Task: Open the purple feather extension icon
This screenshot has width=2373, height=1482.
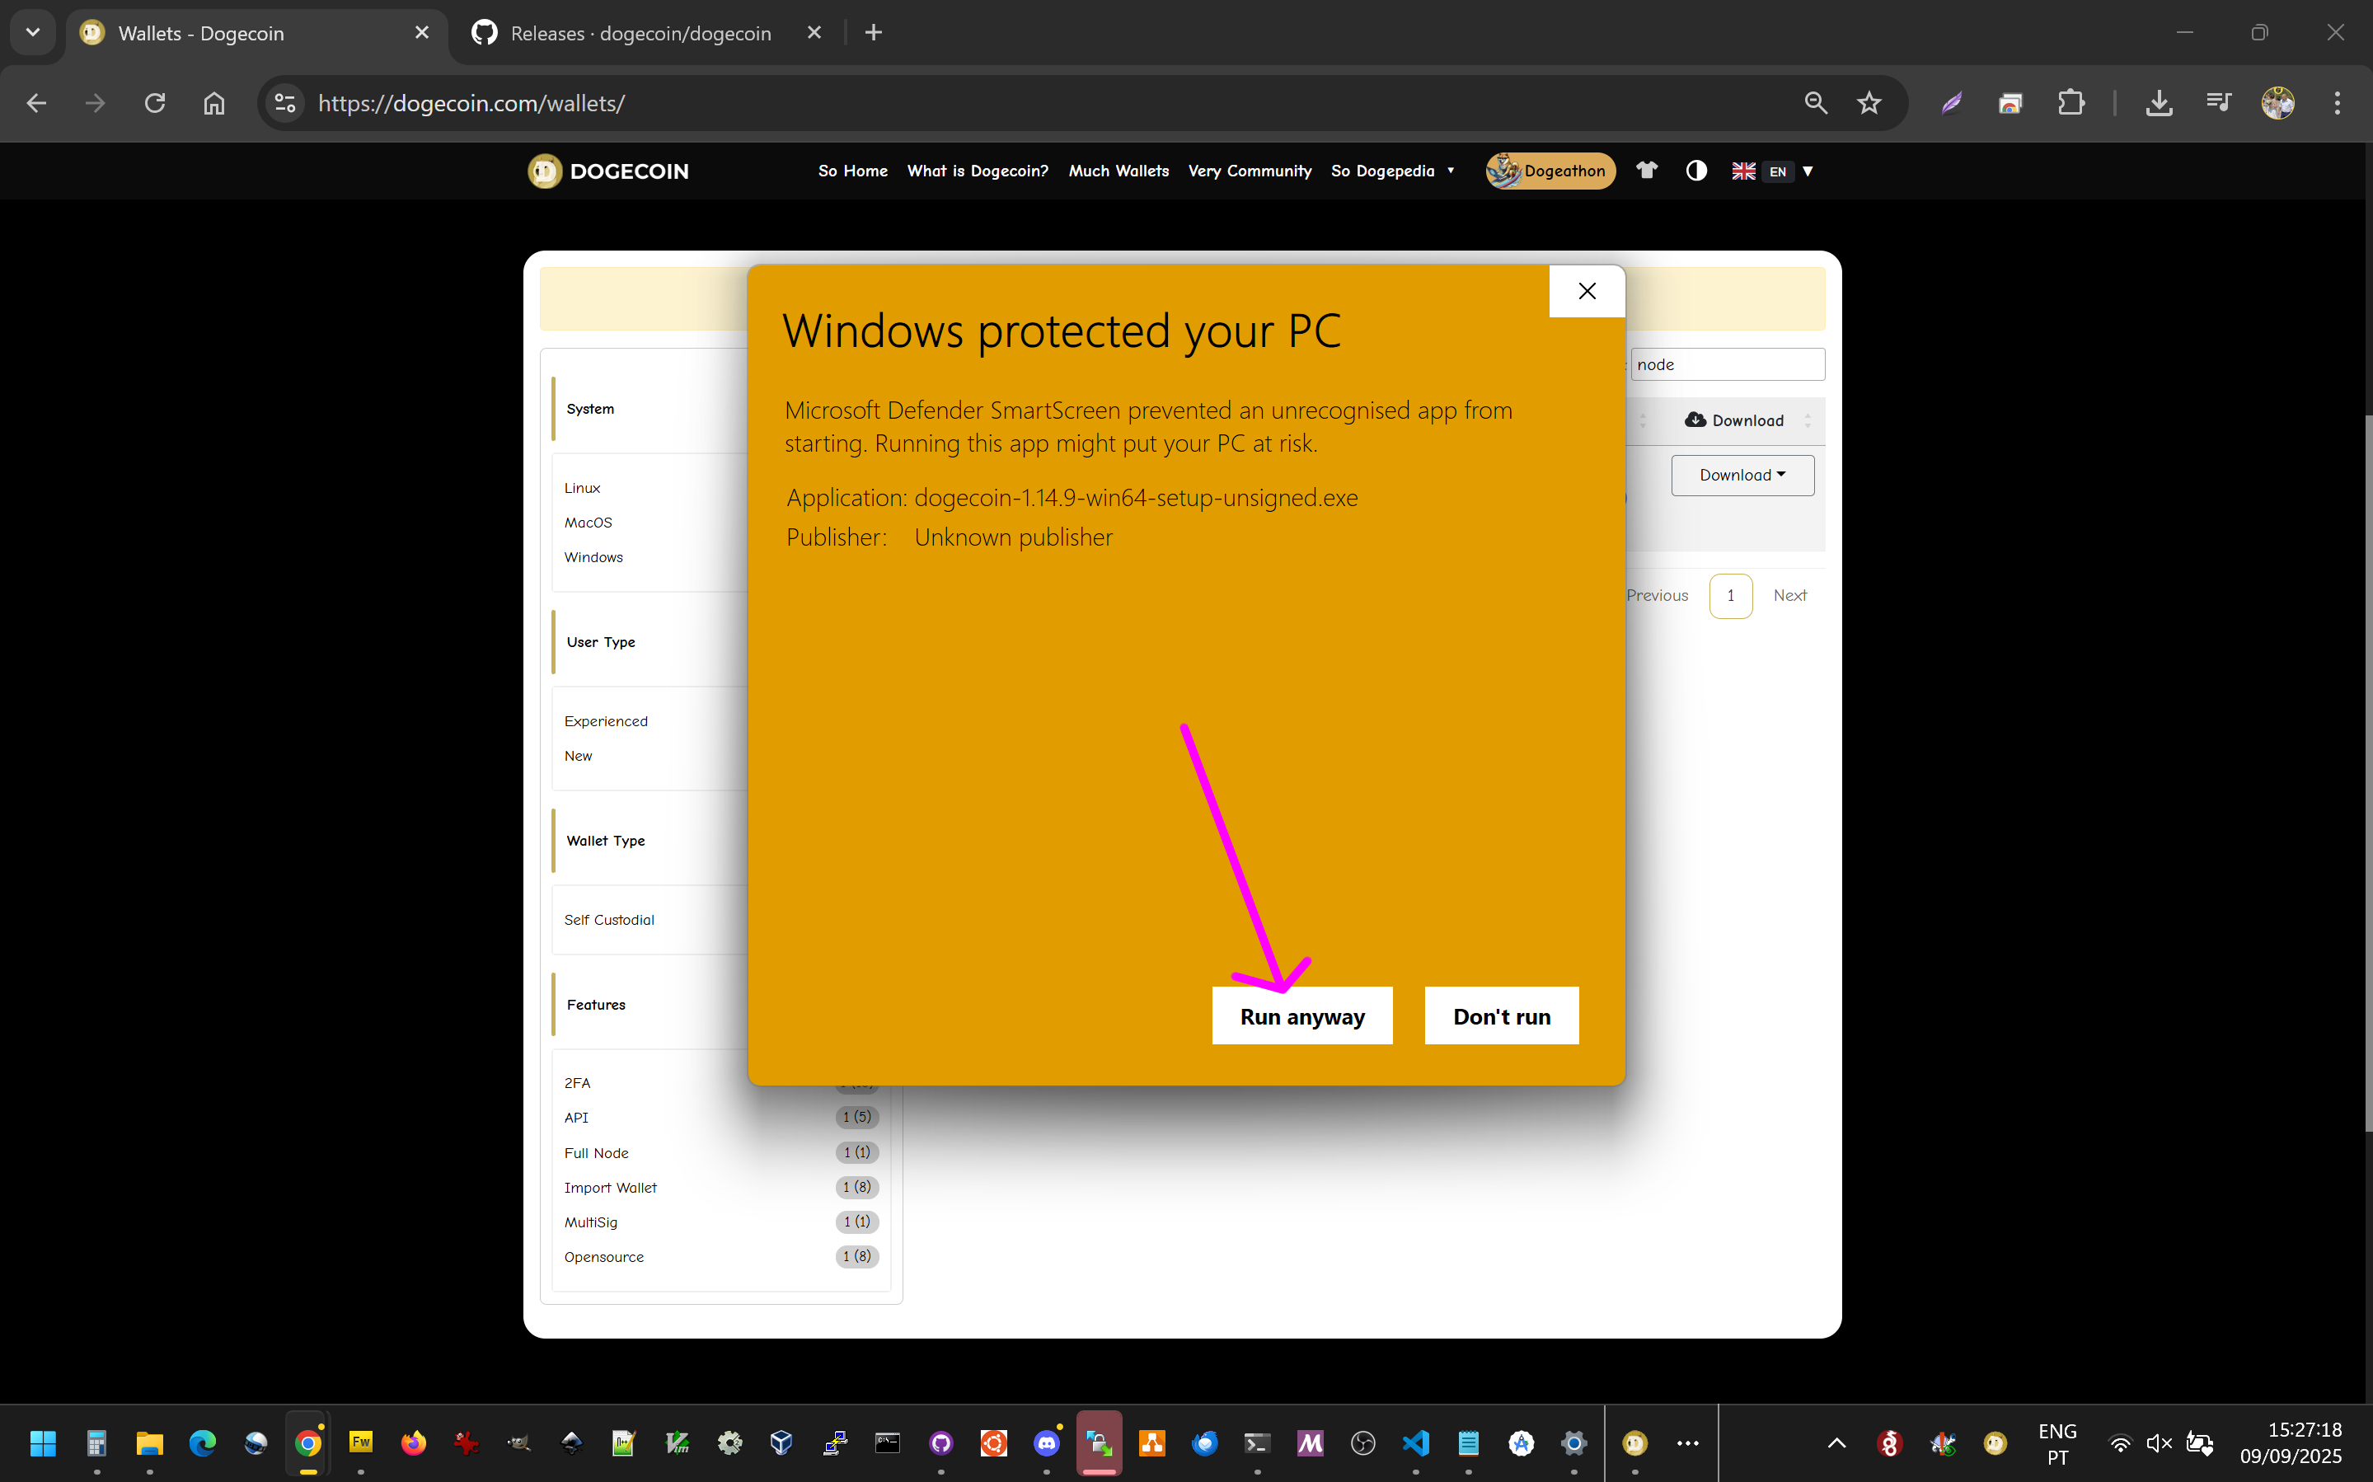Action: [1952, 103]
